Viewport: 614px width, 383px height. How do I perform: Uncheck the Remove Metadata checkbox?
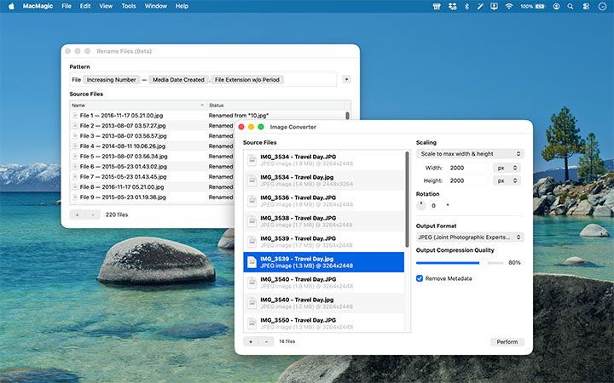tap(420, 278)
